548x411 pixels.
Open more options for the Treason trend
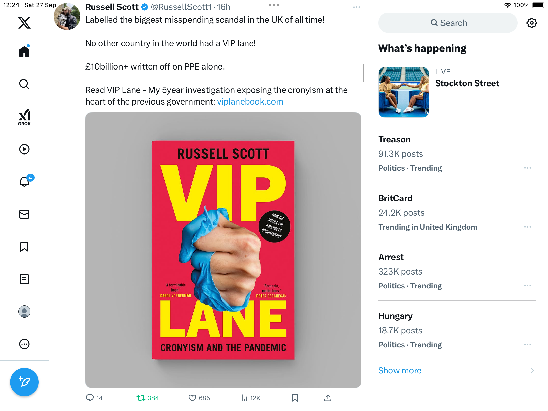pyautogui.click(x=528, y=168)
